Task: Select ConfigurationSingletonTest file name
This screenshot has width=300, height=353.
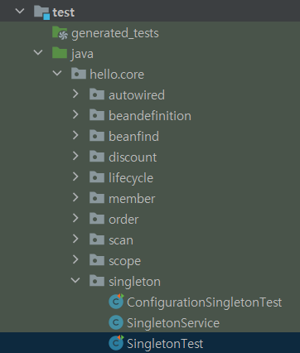Action: (204, 302)
